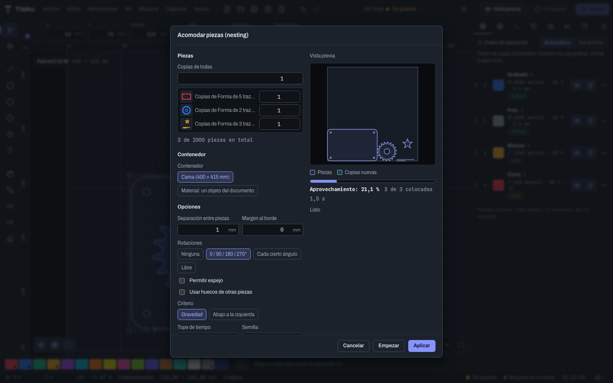Click the Aprovechamiento progress bar
The image size is (613, 383).
point(372,181)
